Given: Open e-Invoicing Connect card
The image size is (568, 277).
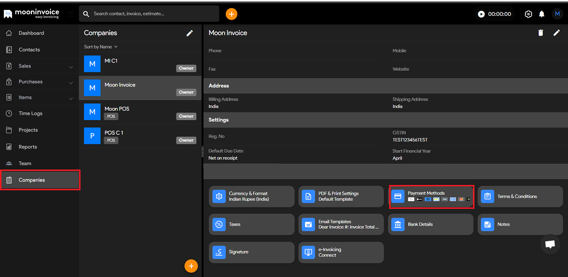Looking at the screenshot, I should point(341,253).
